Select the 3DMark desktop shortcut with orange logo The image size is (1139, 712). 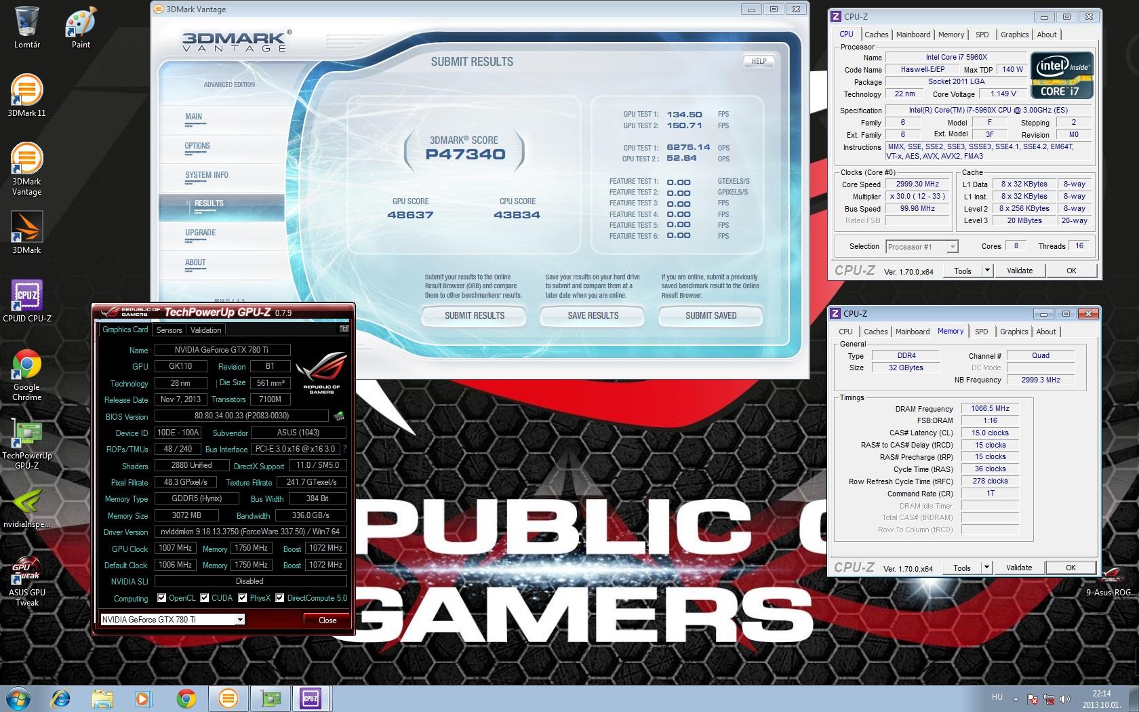pyautogui.click(x=27, y=232)
